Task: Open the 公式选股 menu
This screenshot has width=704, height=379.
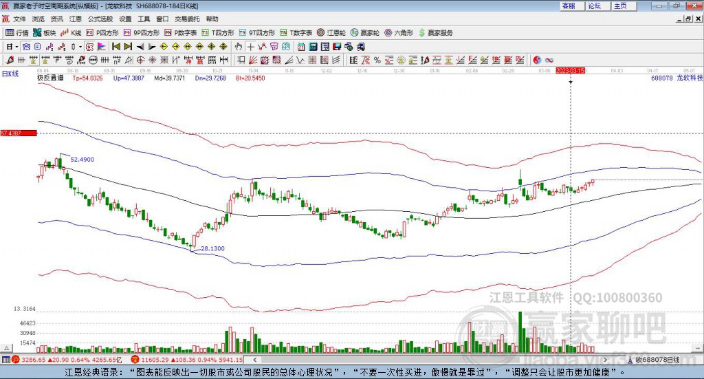Action: click(100, 19)
